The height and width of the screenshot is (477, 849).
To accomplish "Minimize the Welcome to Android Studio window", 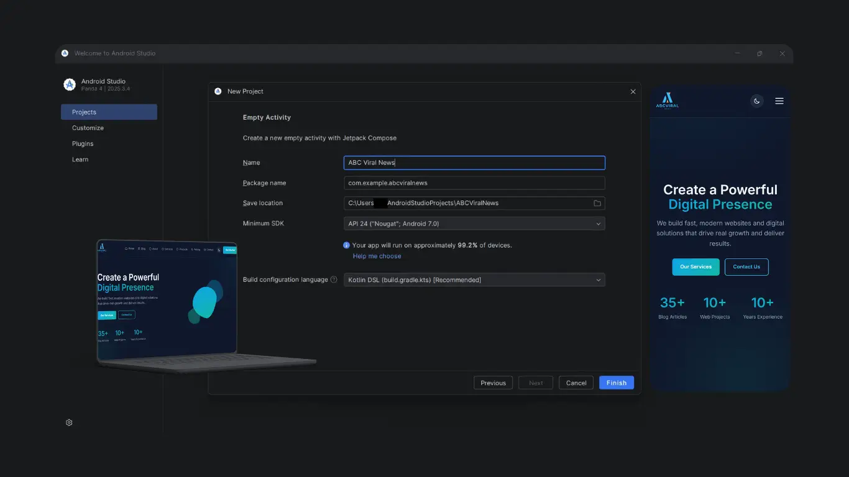I will coord(737,53).
